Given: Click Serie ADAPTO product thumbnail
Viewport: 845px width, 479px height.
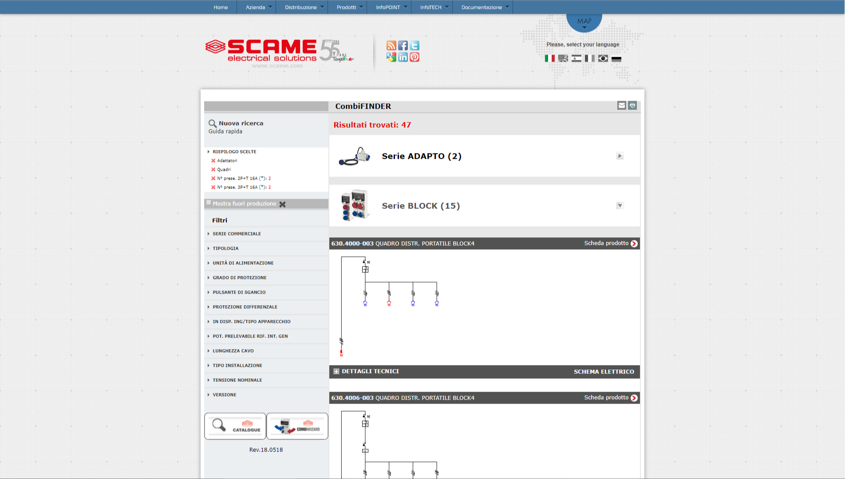Looking at the screenshot, I should point(355,156).
